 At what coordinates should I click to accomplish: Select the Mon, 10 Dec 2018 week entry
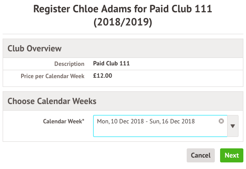146,121
